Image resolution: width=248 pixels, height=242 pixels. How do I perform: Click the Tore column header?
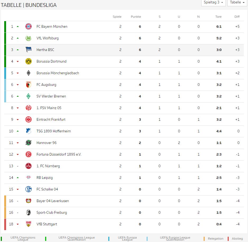[x=218, y=17]
